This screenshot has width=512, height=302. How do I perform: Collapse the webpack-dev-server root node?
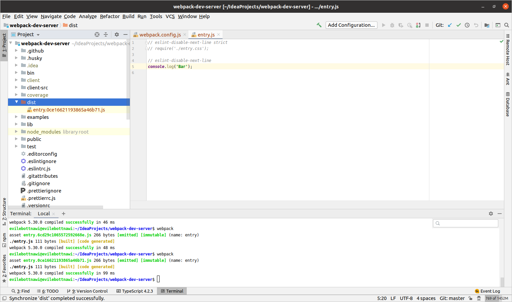tap(11, 43)
